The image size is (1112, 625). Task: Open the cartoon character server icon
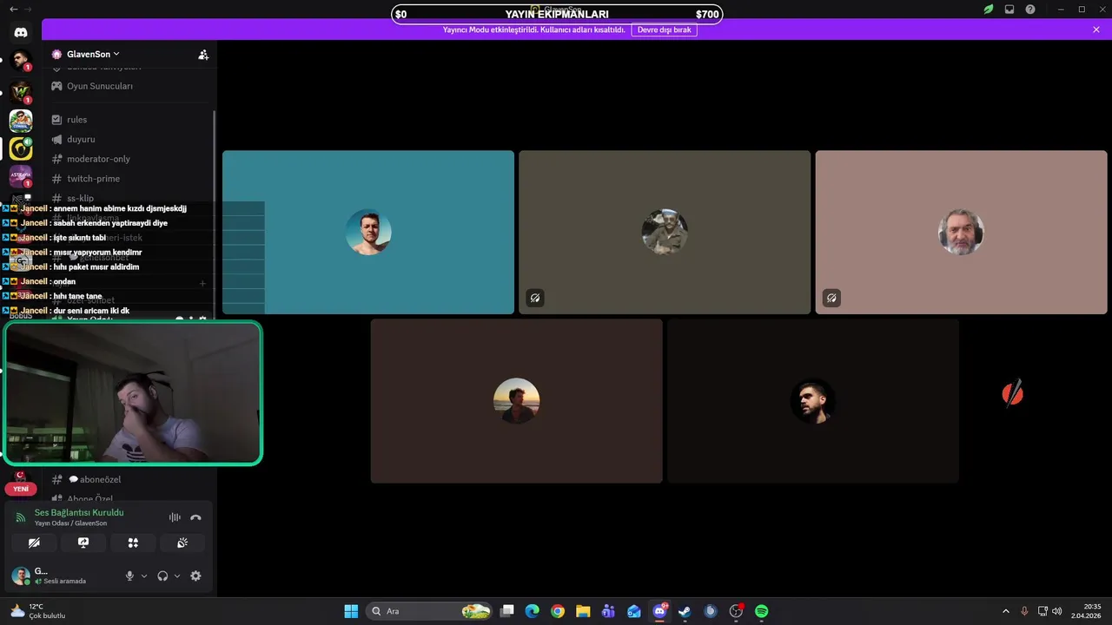[21, 121]
